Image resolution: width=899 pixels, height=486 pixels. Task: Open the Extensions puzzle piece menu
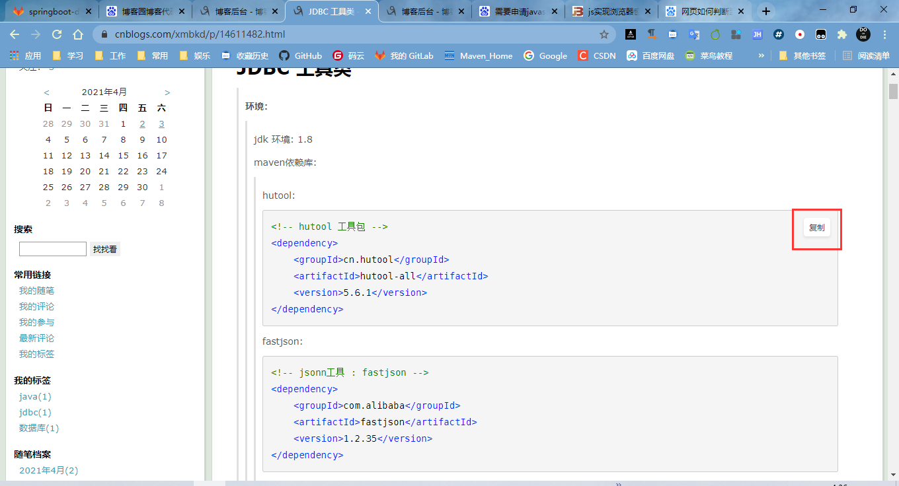pos(841,34)
